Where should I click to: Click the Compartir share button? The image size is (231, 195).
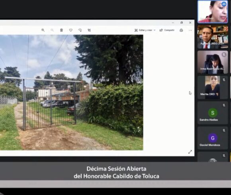tap(167, 30)
